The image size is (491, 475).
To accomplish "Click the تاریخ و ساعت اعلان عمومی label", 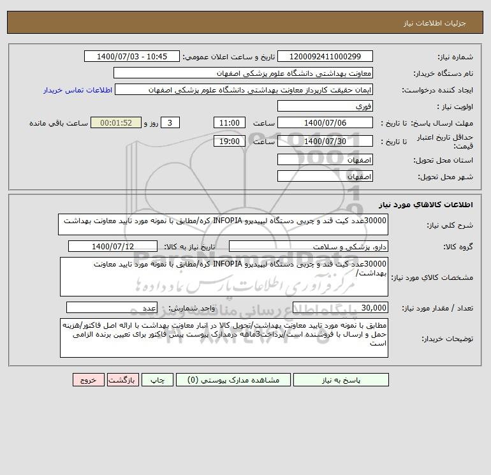I will [x=228, y=57].
